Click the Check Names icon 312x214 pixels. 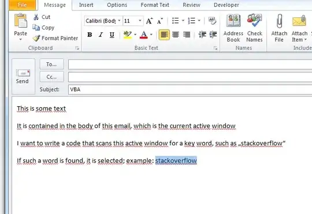tap(254, 28)
